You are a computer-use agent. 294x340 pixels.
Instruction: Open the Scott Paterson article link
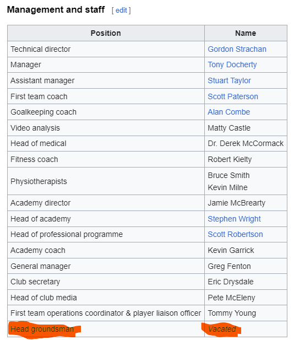(x=233, y=96)
